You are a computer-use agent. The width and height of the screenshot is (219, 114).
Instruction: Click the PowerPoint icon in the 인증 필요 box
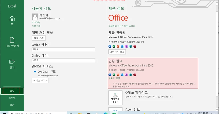[x=118, y=75]
